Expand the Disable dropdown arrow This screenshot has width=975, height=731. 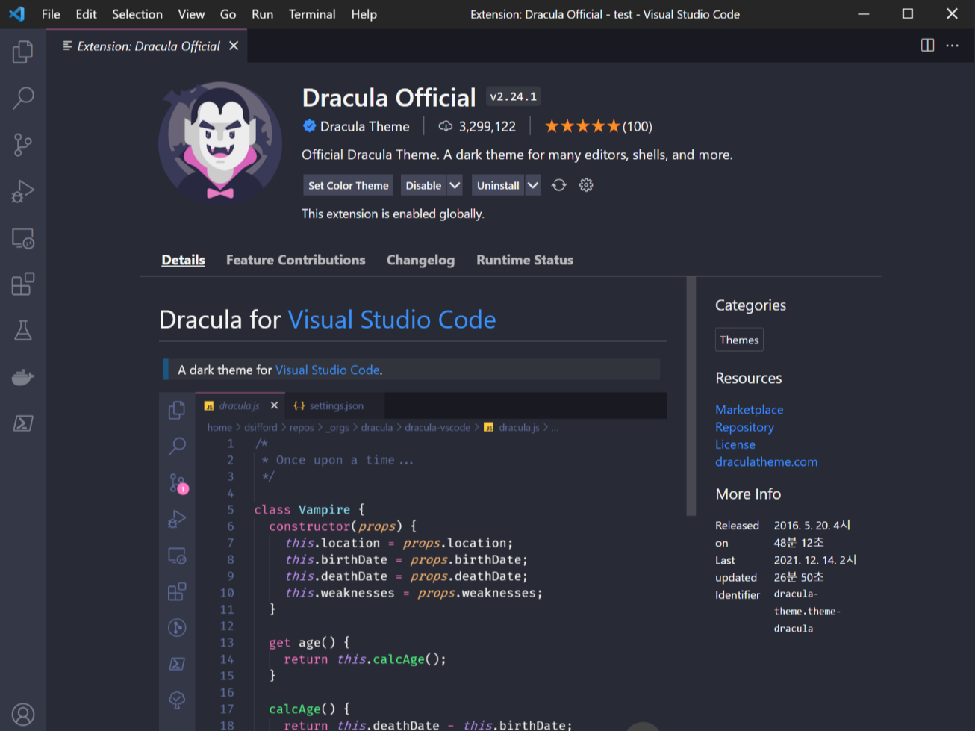(455, 185)
